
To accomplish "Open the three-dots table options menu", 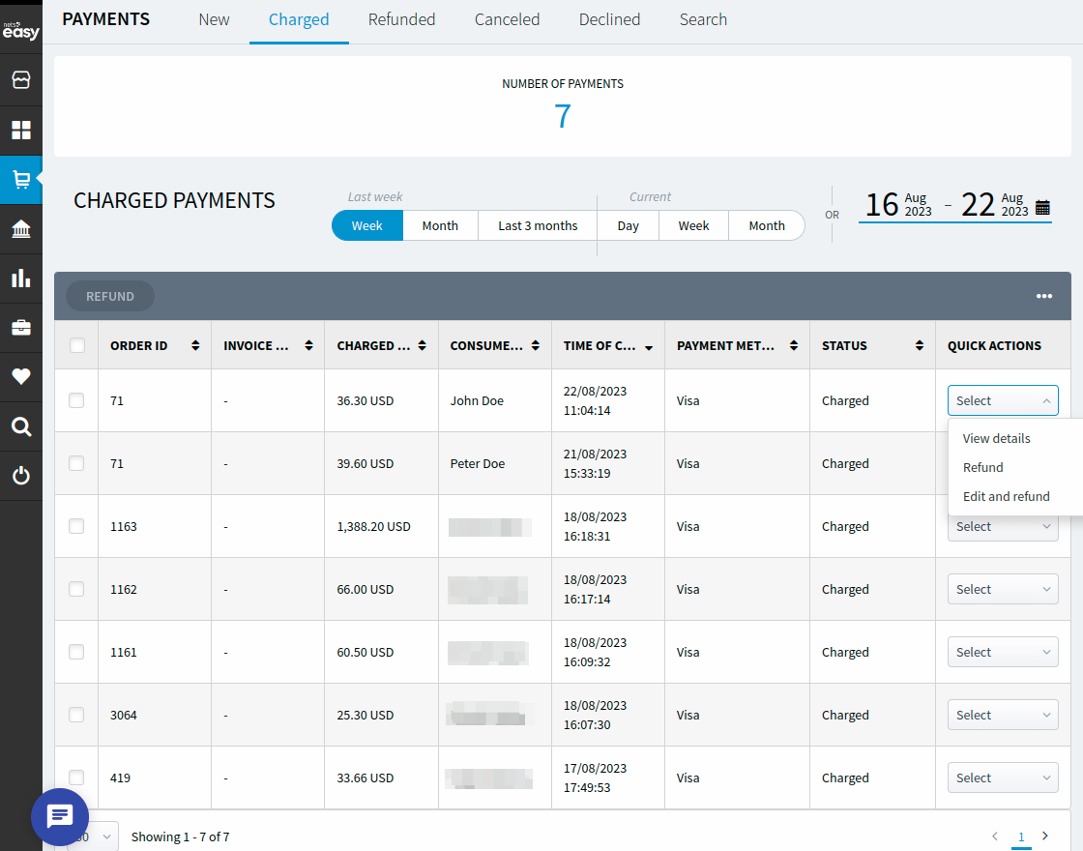I will 1043,296.
